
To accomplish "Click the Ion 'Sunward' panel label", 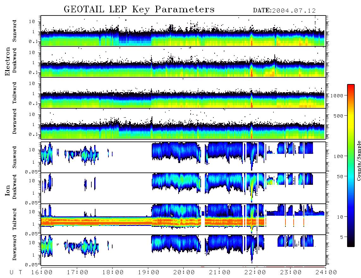I will click(15, 157).
